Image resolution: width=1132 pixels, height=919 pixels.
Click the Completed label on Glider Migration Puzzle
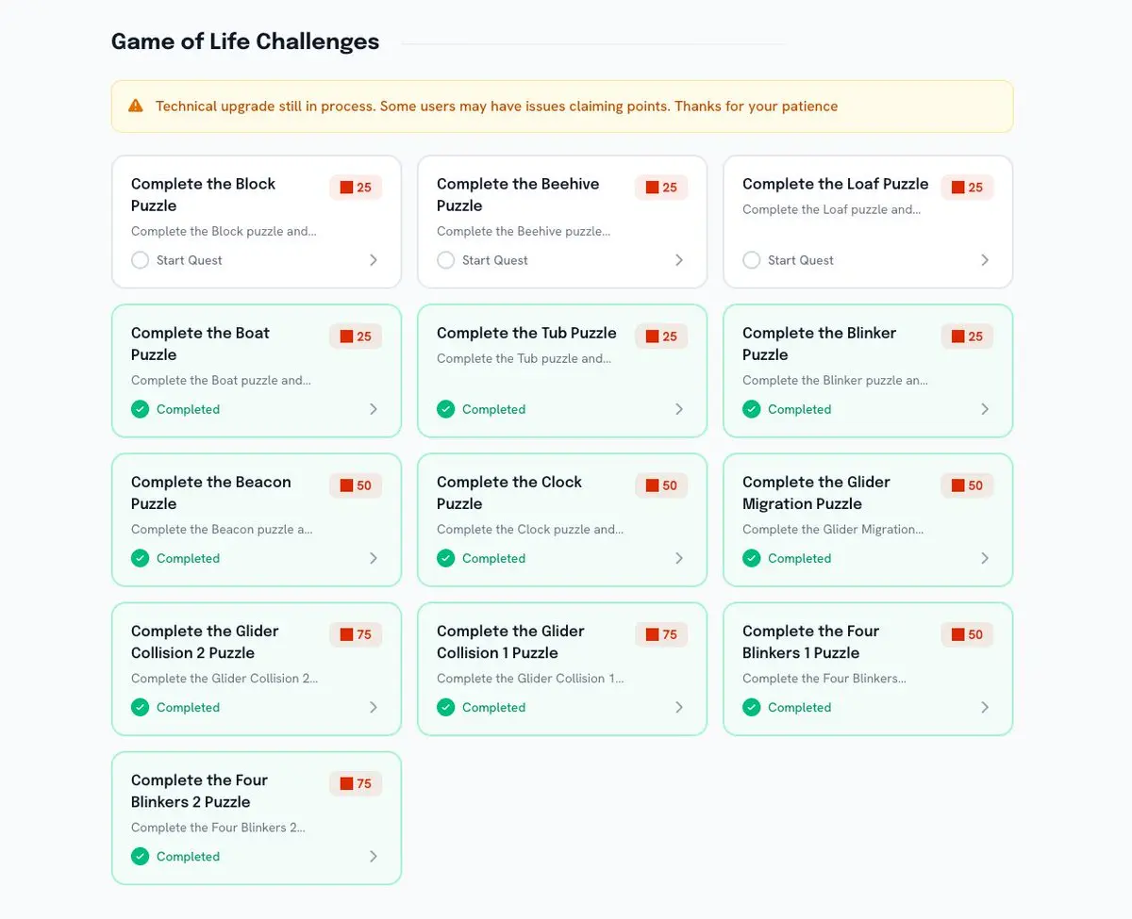[x=799, y=558]
